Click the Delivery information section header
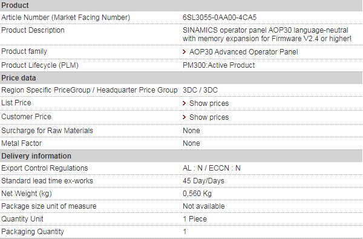The height and width of the screenshot is (239, 363). click(x=181, y=156)
